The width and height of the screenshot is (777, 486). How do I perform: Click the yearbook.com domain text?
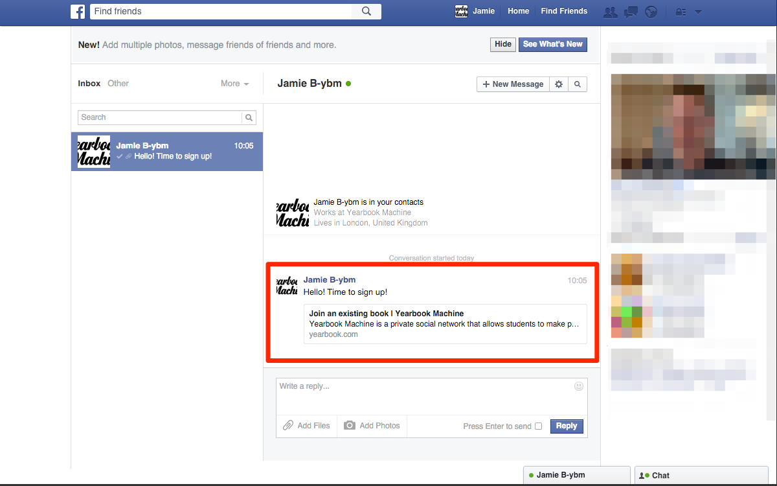coord(333,334)
